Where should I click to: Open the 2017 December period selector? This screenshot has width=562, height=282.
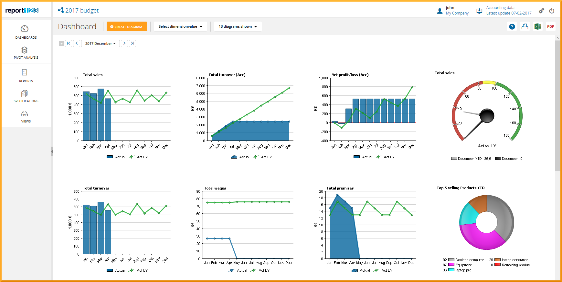[x=100, y=44]
